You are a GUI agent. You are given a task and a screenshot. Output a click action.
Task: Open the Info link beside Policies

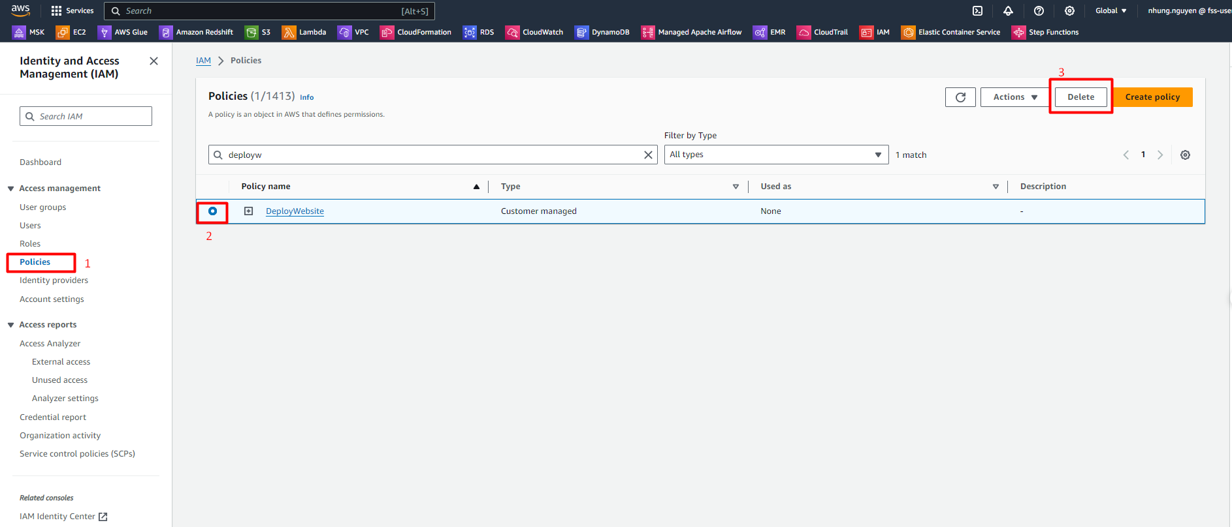[x=307, y=97]
